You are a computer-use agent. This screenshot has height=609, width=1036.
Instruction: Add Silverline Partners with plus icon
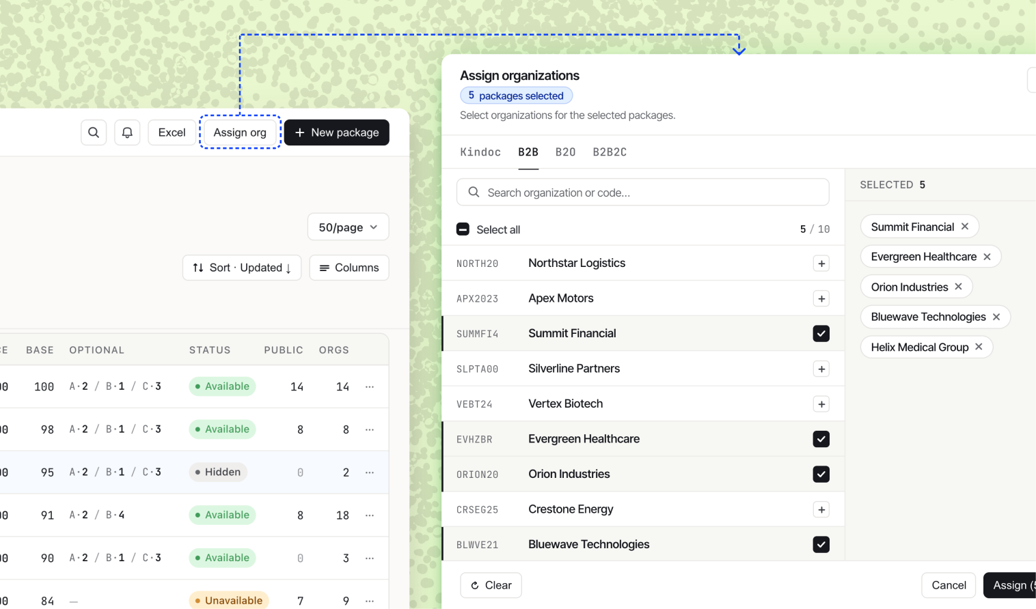[x=821, y=369]
